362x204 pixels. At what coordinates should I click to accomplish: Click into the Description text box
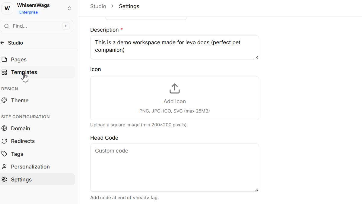coord(174,47)
